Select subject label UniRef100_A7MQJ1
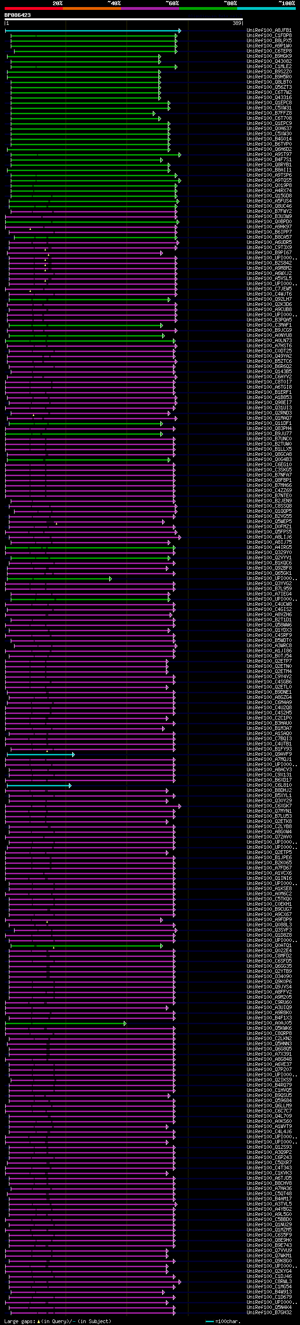 pos(269,759)
